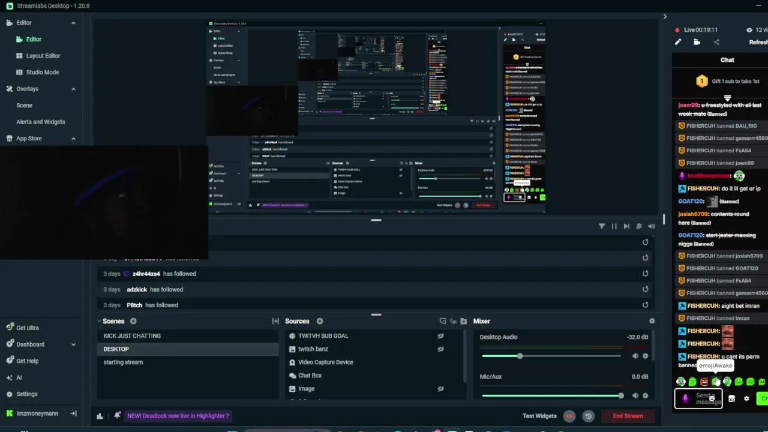Edit stream info with pencil icon
The image size is (768, 432).
(x=678, y=42)
